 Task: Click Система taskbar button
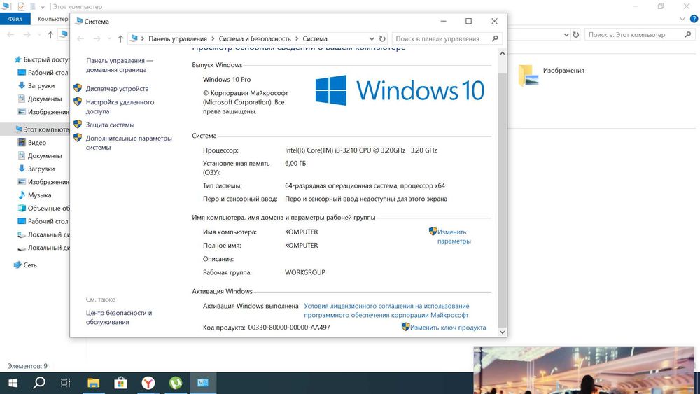203,383
